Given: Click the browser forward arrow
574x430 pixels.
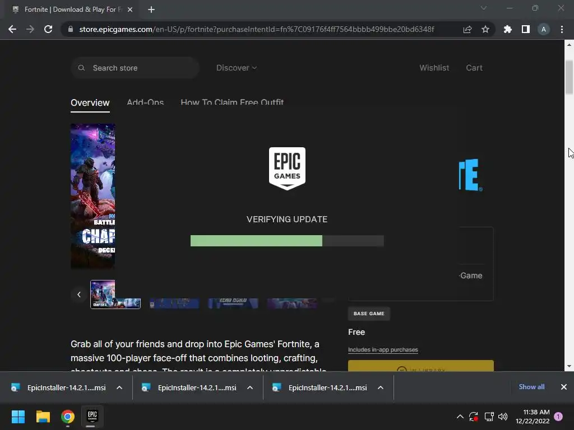Looking at the screenshot, I should pos(30,29).
